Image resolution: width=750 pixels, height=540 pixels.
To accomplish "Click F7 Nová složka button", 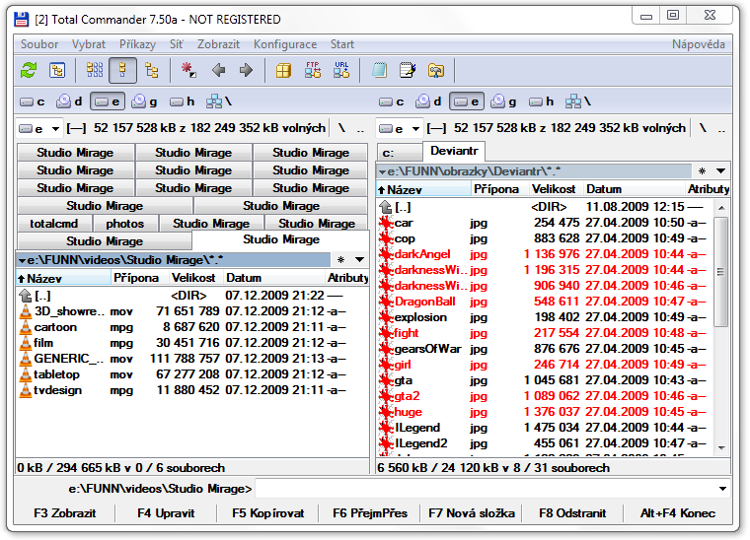I will point(471,513).
